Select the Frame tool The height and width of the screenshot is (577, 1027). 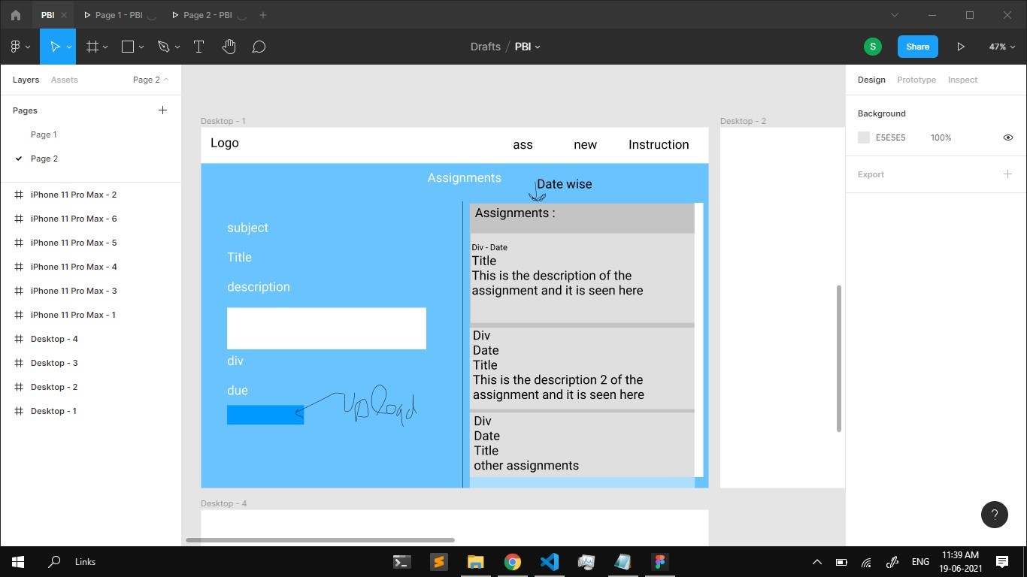pyautogui.click(x=92, y=47)
